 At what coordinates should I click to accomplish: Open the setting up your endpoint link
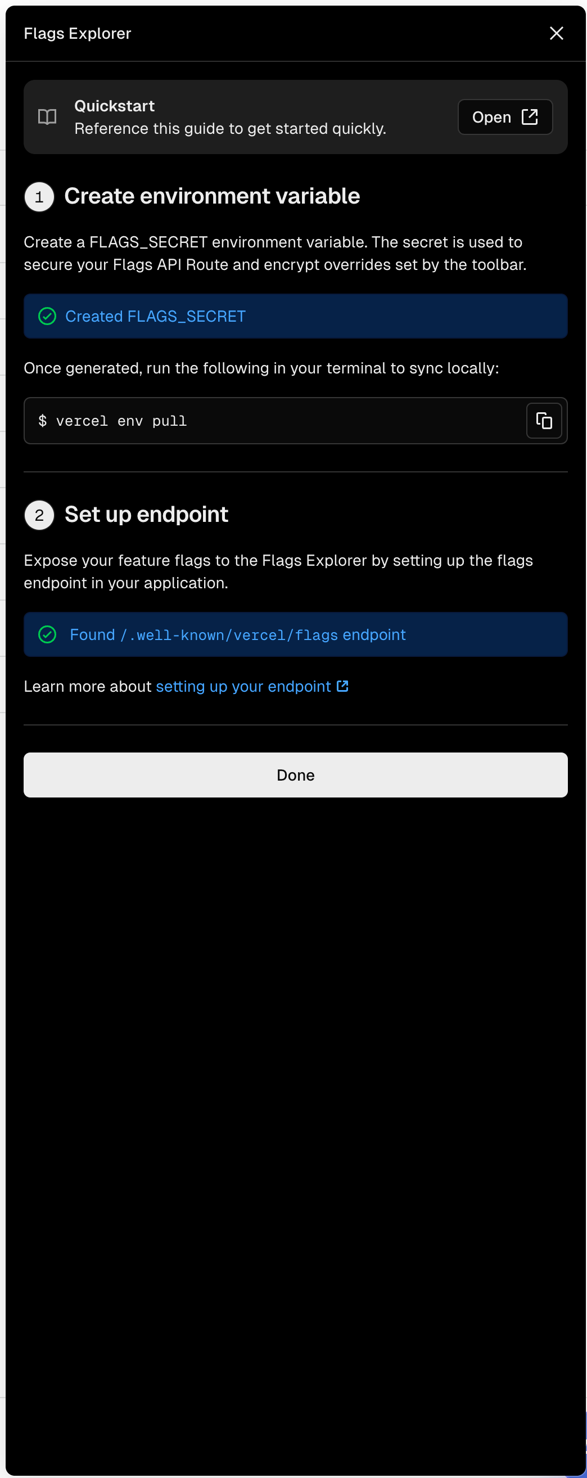click(243, 686)
